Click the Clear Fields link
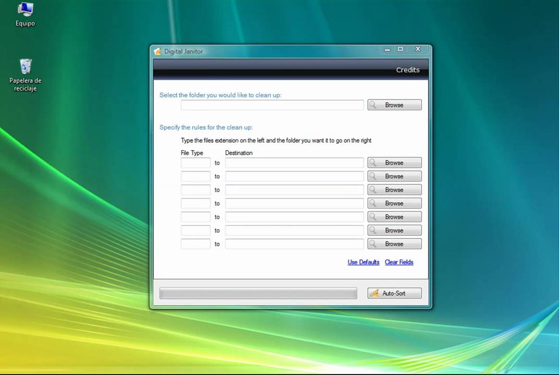Viewport: 559px width, 375px height. (x=399, y=262)
